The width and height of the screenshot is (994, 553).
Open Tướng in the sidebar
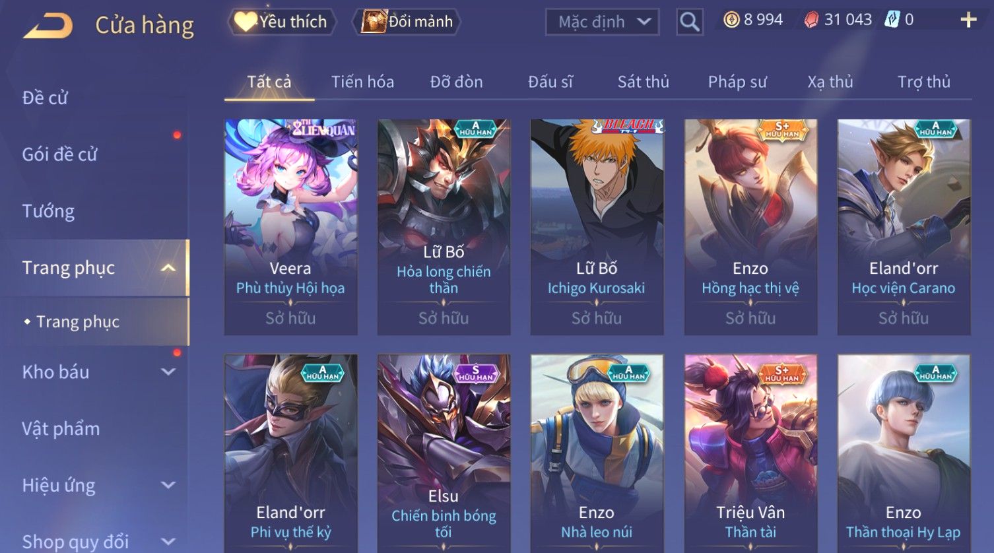coord(48,211)
